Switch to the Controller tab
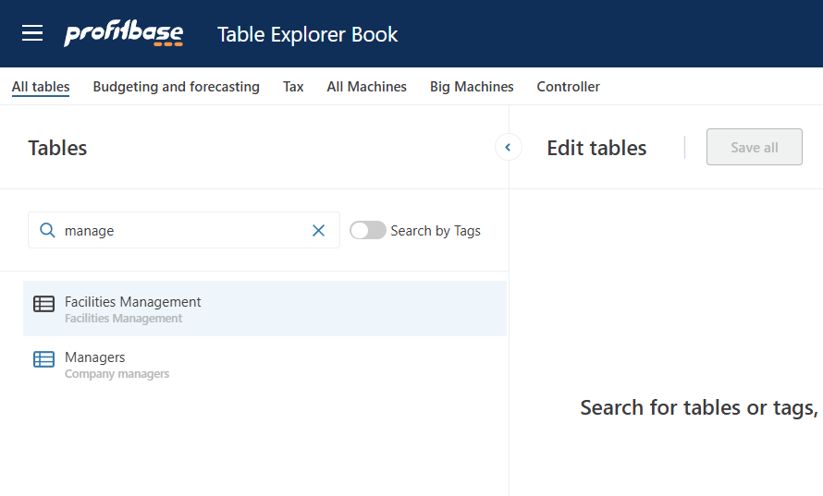 pyautogui.click(x=568, y=87)
